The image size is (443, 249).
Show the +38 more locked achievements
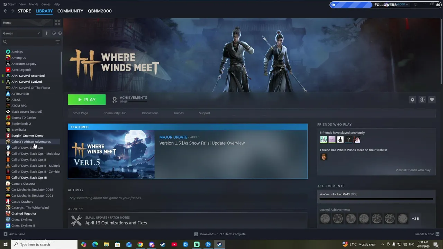[x=415, y=219]
